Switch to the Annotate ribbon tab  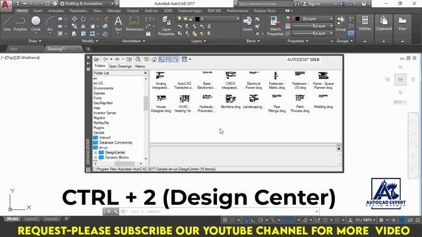pos(56,11)
